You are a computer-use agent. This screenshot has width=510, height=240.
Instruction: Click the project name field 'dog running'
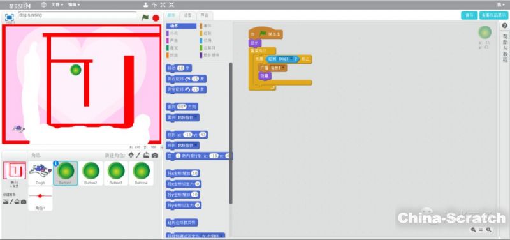pos(77,15)
